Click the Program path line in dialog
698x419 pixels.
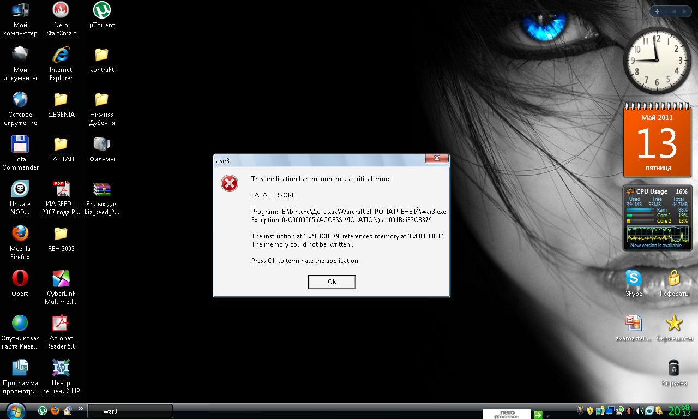click(348, 212)
